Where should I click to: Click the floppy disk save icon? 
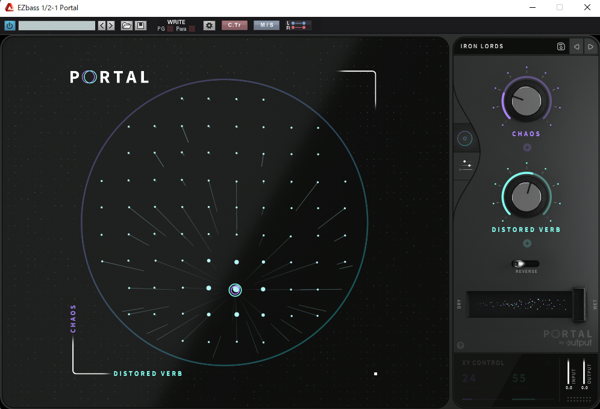[141, 26]
